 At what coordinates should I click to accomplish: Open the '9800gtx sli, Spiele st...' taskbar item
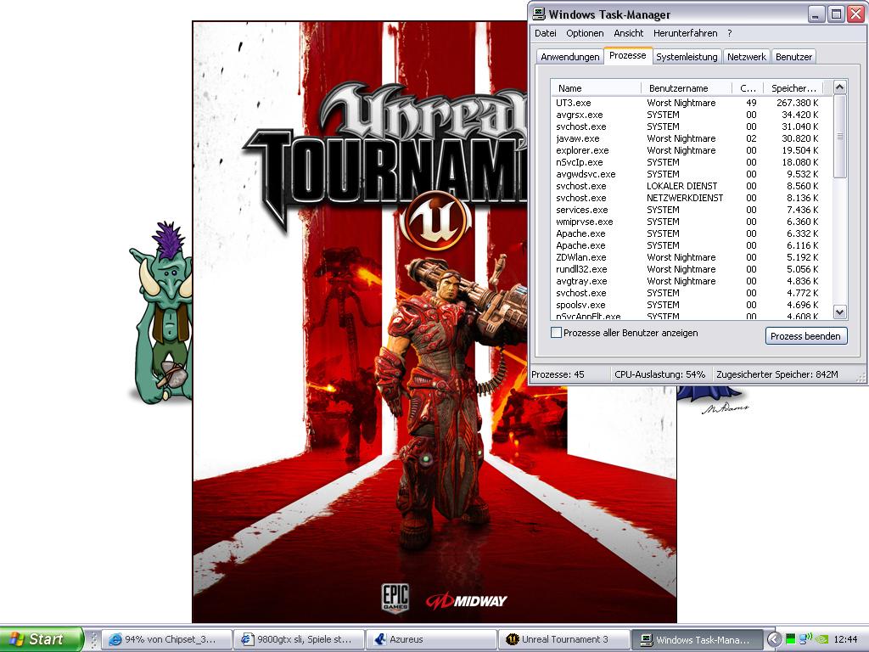(299, 639)
